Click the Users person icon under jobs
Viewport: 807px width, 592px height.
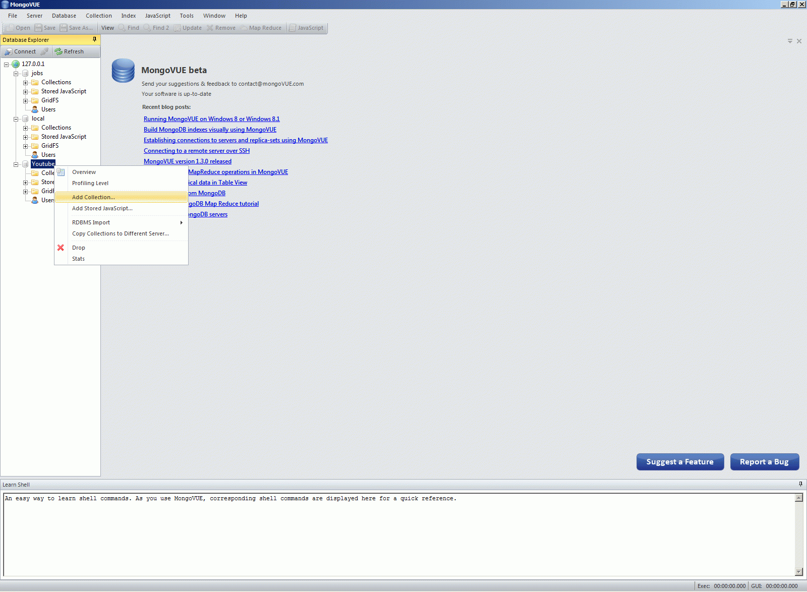[35, 109]
